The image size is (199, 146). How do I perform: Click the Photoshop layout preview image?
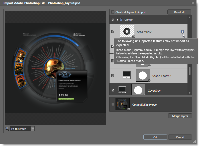click(56, 68)
